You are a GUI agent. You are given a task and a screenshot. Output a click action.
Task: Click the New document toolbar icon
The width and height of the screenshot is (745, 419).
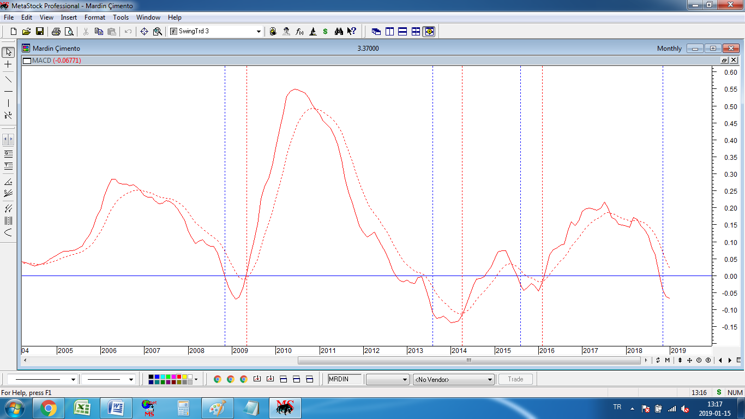[x=14, y=32]
